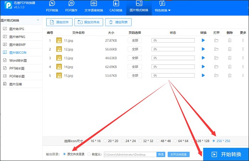
Task: Open more options for 15.jpg
Action: 243,75
